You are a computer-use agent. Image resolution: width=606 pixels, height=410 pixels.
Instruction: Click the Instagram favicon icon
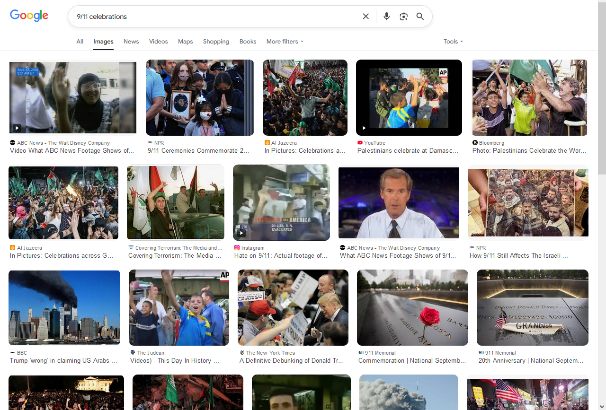[x=237, y=248]
